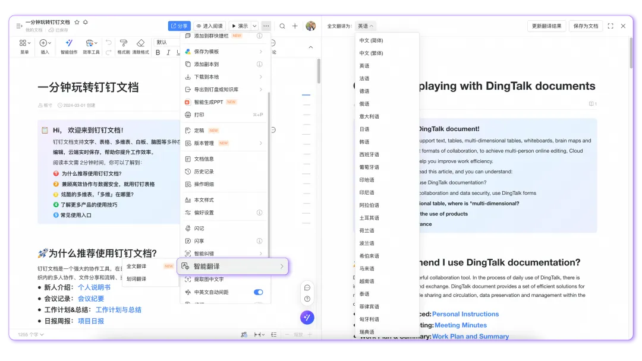Viewport: 642px width, 361px height.
Task: Open the three-dots more menu
Action: 266,26
